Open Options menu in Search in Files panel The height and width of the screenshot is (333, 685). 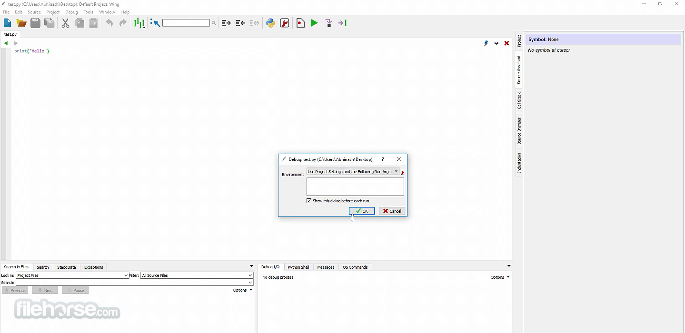[x=243, y=290]
